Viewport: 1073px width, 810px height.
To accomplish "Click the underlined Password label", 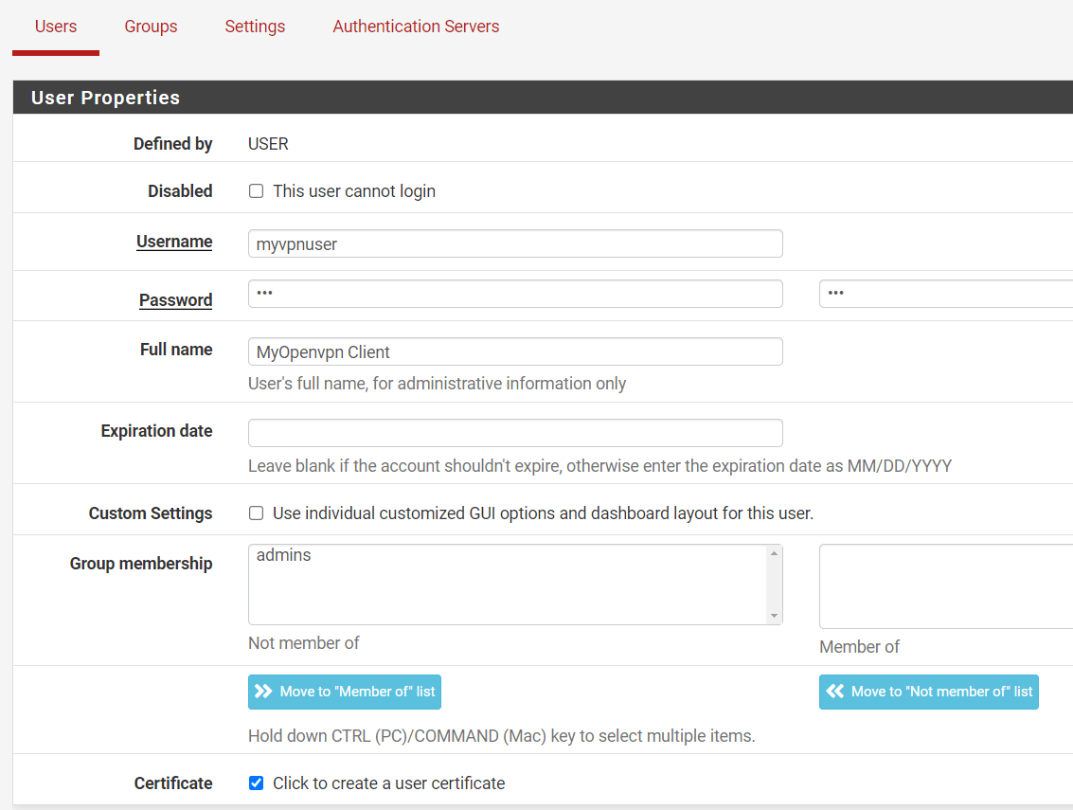I will (x=175, y=300).
